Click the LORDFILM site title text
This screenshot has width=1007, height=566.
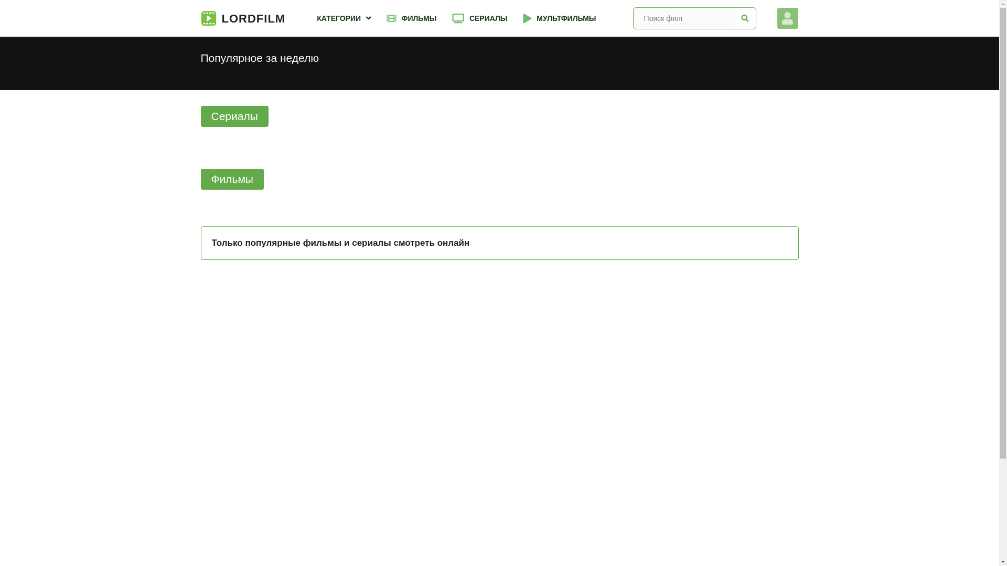tap(253, 18)
